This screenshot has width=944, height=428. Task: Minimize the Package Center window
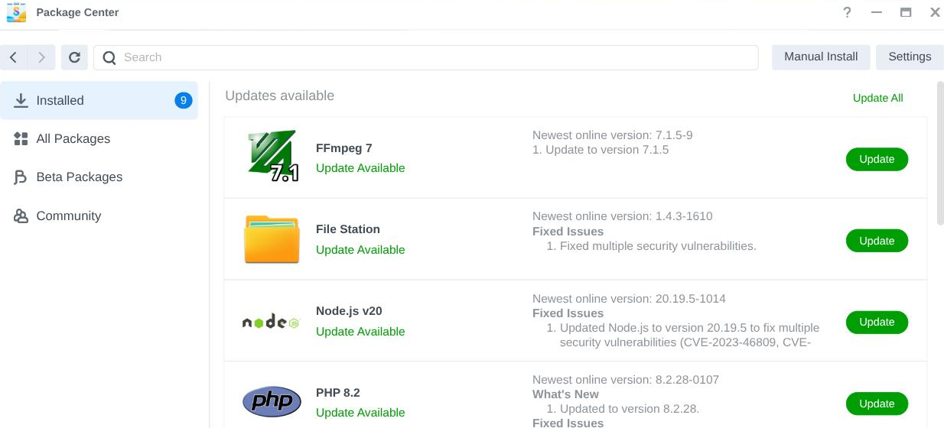[877, 12]
